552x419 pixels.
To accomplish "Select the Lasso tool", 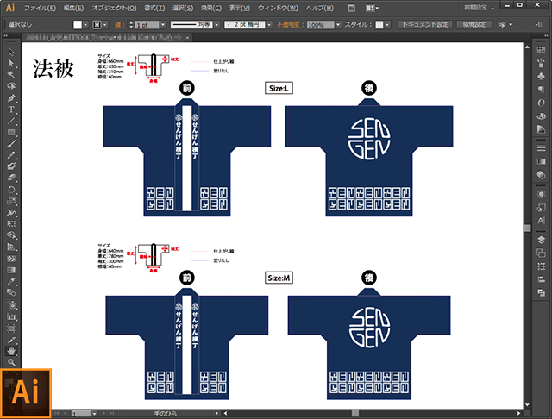I will point(11,86).
